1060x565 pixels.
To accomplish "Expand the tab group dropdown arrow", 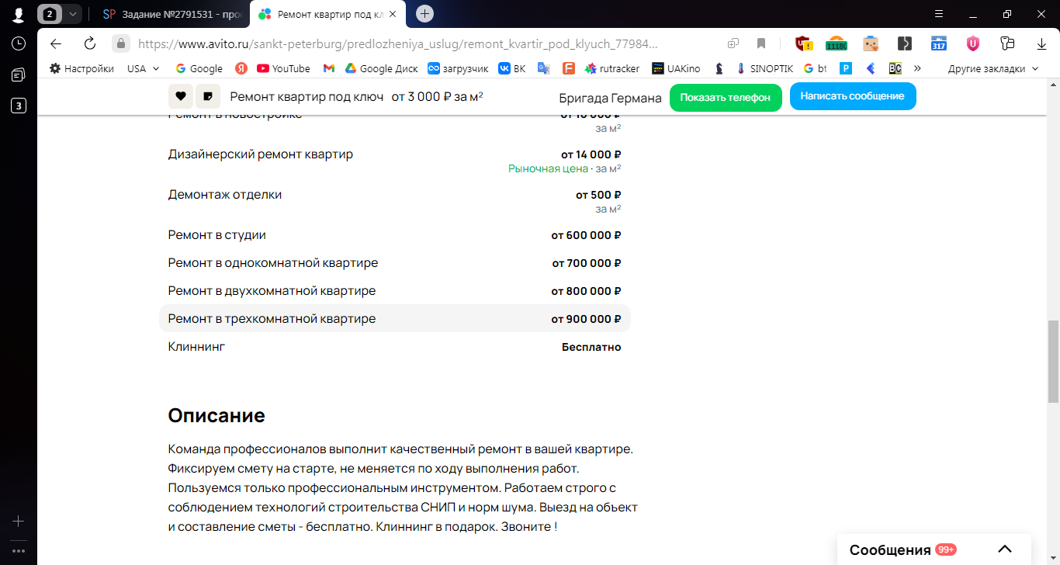I will [72, 14].
